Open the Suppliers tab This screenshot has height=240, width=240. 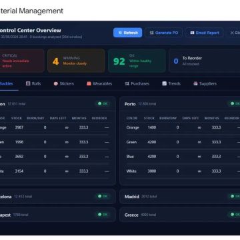(x=205, y=83)
